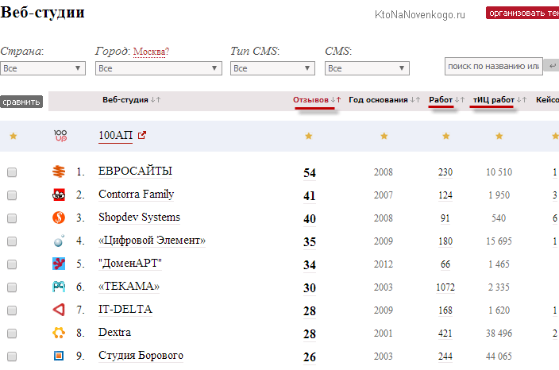Screen dimensions: 559x370
Task: Click the star left of the 100up logo
Action: click(x=13, y=136)
